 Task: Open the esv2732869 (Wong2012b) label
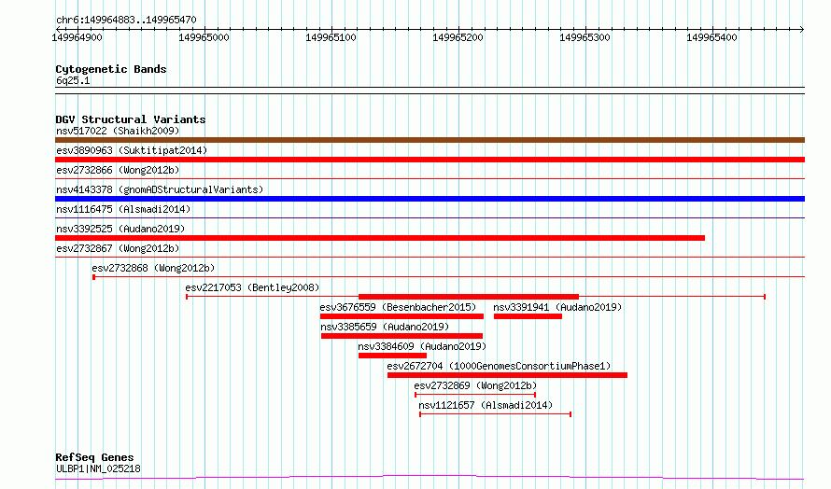tap(475, 385)
